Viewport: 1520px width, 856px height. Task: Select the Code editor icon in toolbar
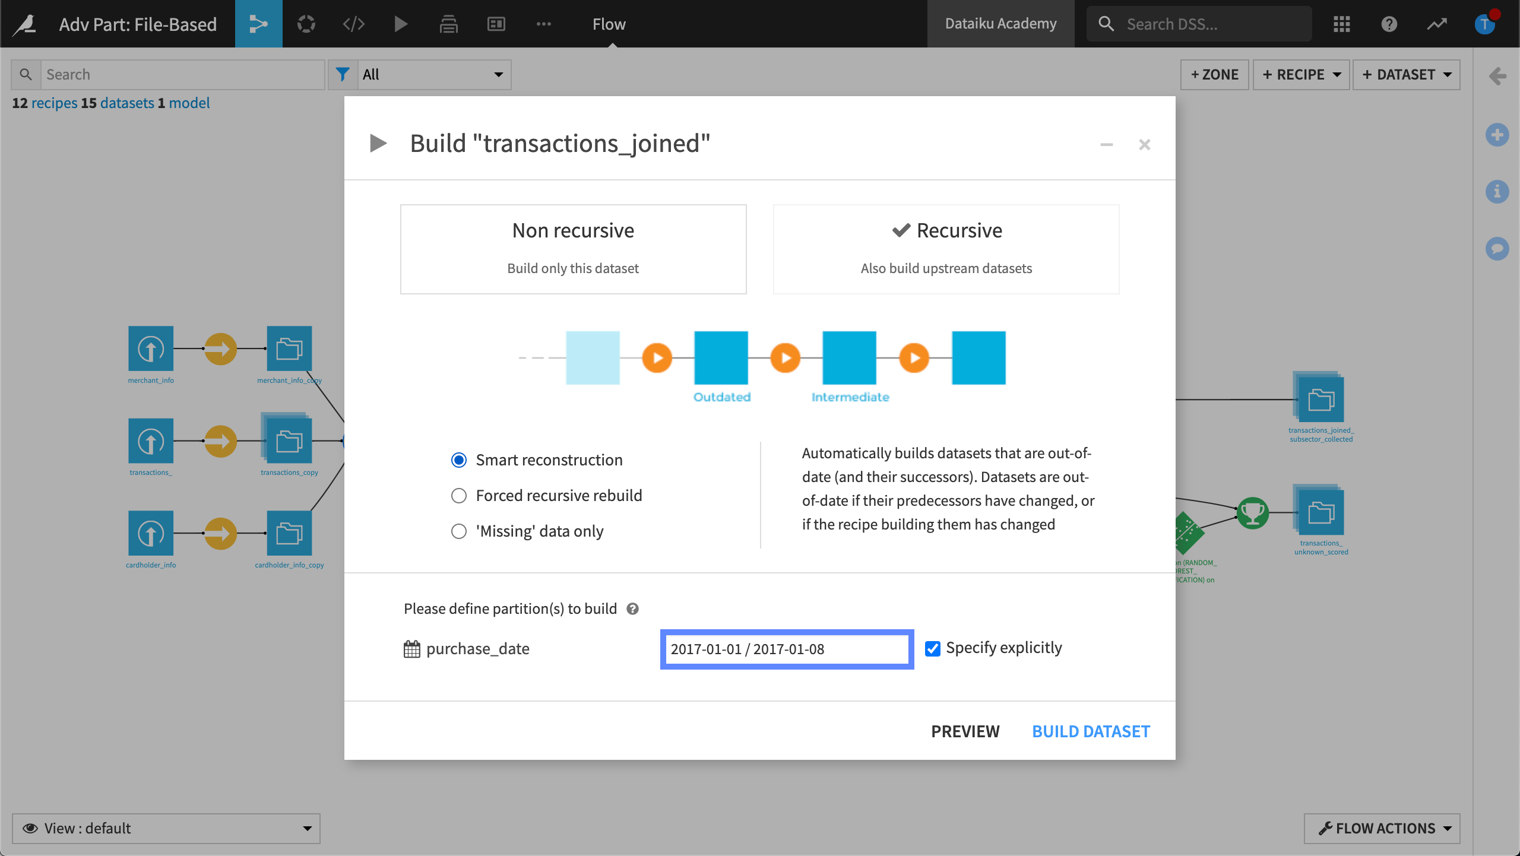point(354,23)
